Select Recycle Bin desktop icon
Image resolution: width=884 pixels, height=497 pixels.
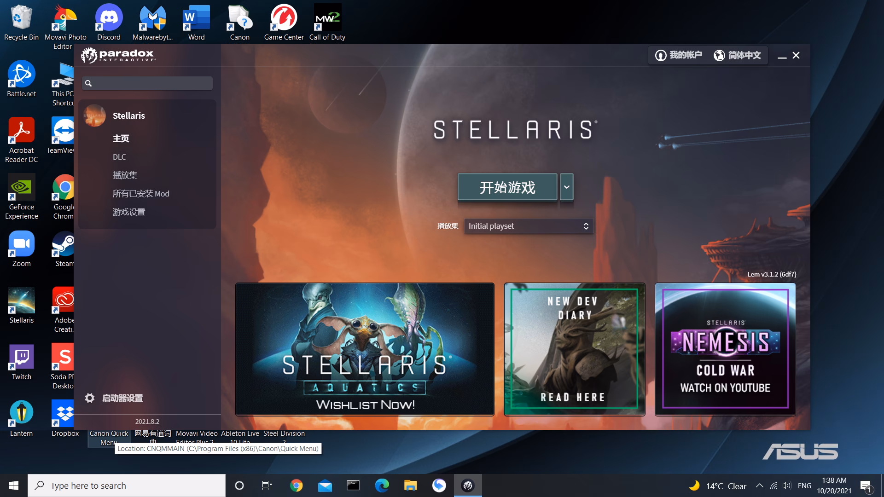pos(21,23)
